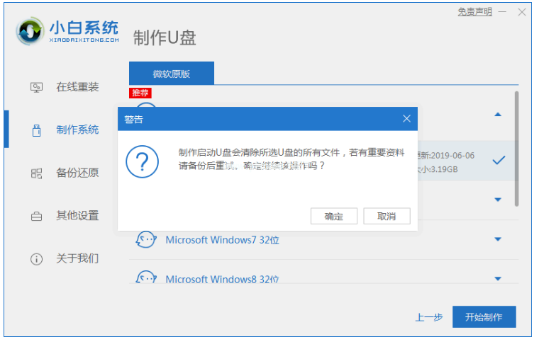Switch to the 微软原版 tab
The width and height of the screenshot is (539, 344).
(x=172, y=74)
